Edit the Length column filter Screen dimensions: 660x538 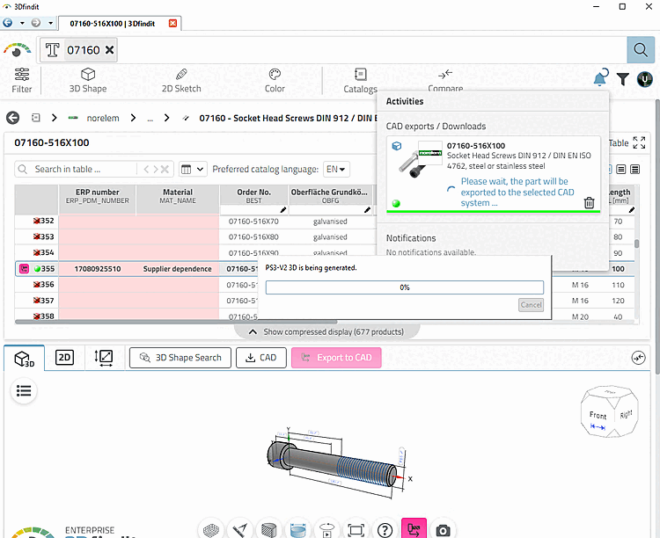(x=631, y=209)
